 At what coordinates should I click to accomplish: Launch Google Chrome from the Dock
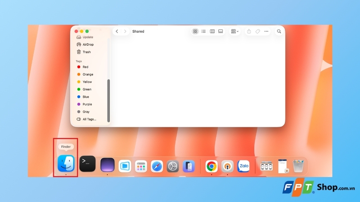click(211, 166)
